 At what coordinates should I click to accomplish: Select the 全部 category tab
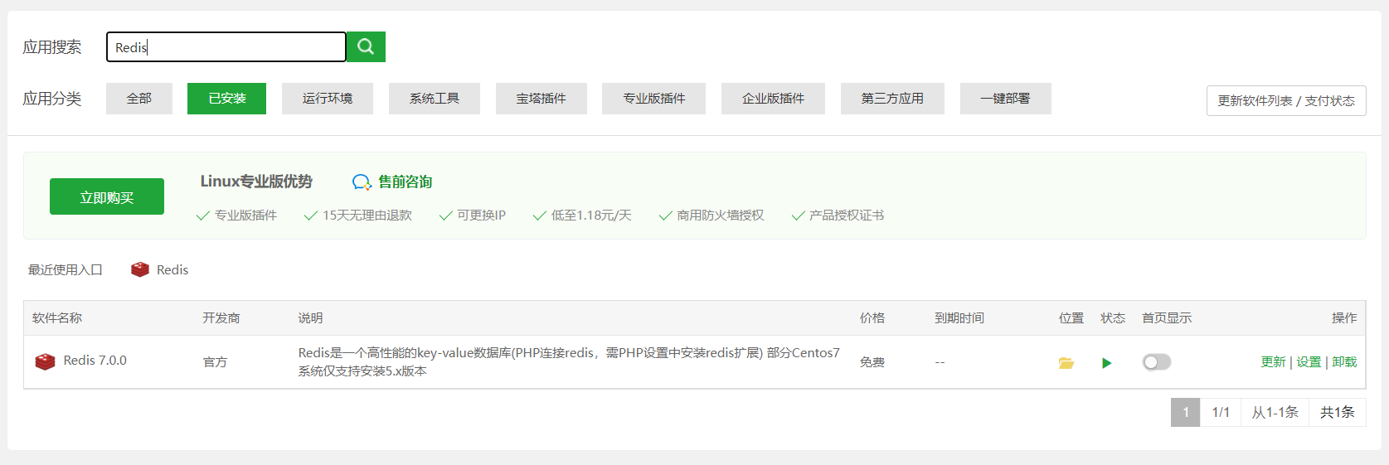139,99
